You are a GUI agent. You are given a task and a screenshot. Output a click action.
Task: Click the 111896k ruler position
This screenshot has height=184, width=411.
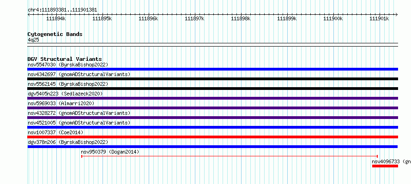[x=149, y=18]
